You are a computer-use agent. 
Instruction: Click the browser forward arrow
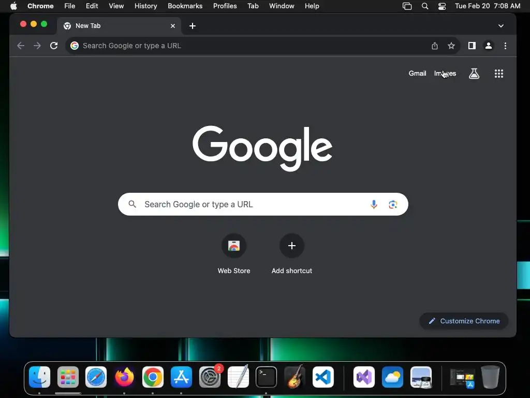click(37, 46)
